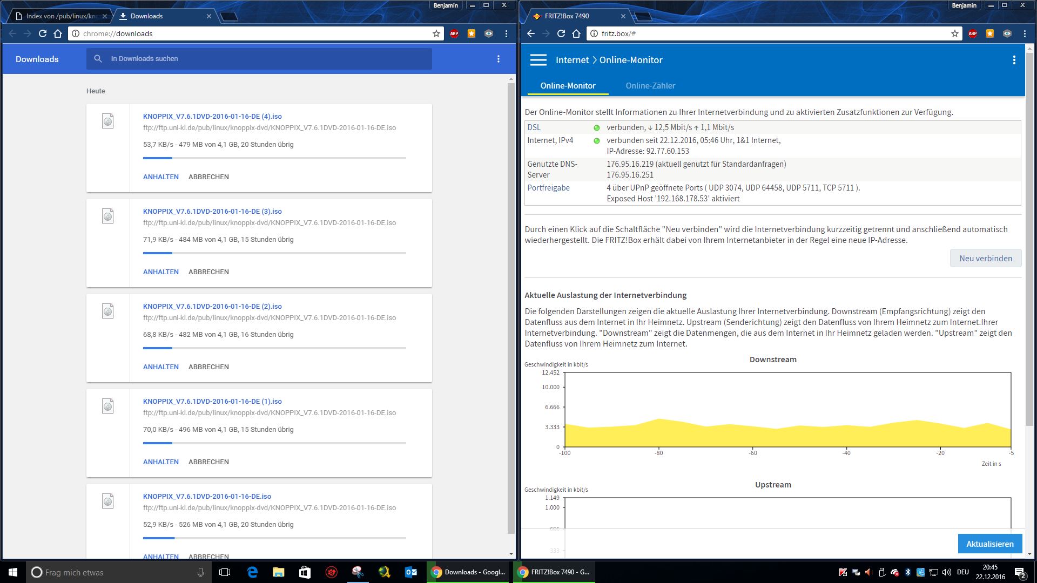Click Adblock Plus icon in FRITZ!Box window
Screen dimensions: 1037x583
(x=973, y=33)
